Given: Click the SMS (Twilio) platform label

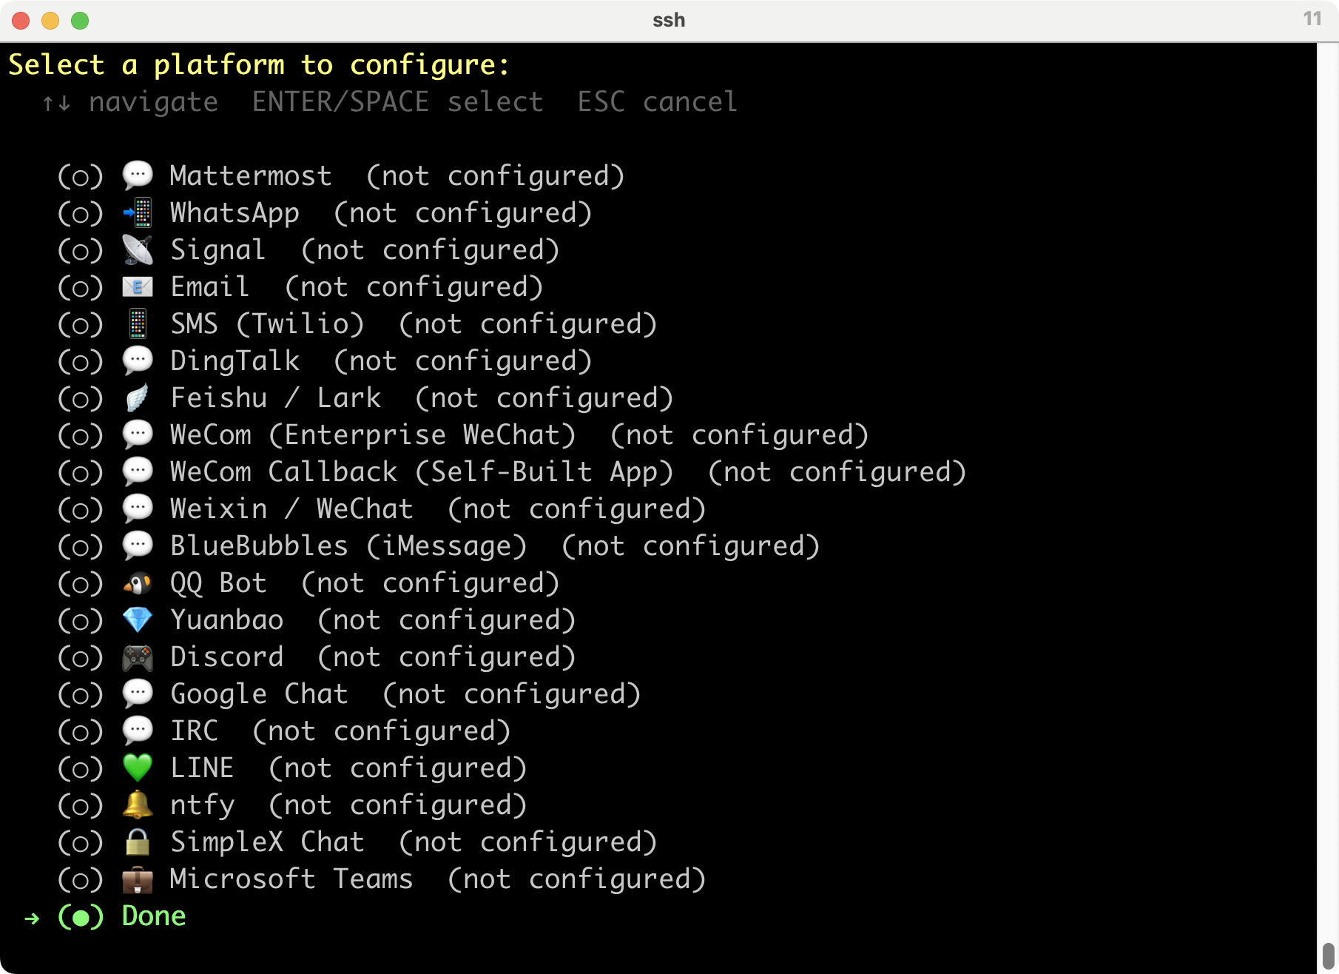Looking at the screenshot, I should coord(267,324).
